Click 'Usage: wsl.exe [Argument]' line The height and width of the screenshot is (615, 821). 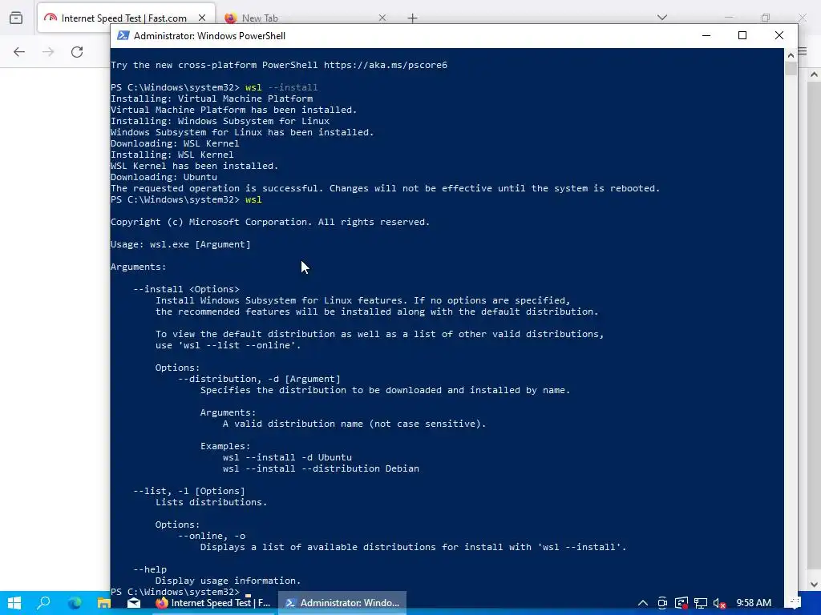coord(180,245)
